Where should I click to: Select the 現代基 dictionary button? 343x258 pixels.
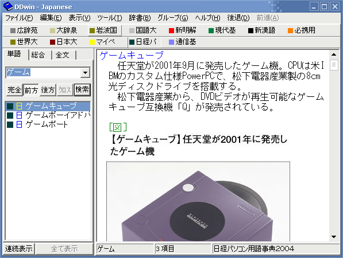(222, 30)
